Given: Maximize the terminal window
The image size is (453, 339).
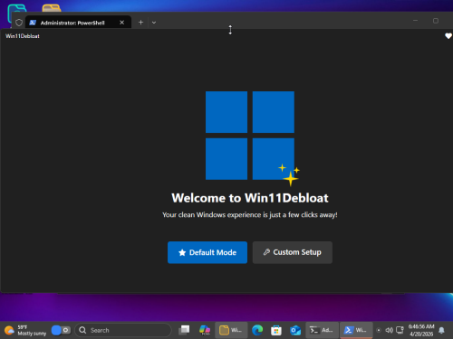Looking at the screenshot, I should click(436, 21).
